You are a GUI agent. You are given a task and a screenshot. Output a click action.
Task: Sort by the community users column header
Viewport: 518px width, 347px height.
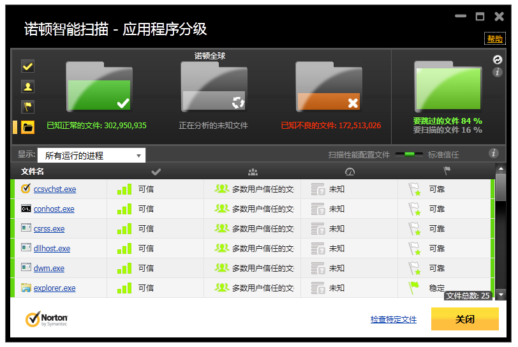coord(253,172)
